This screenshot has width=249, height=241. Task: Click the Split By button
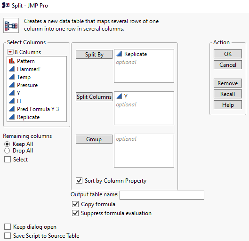point(94,55)
